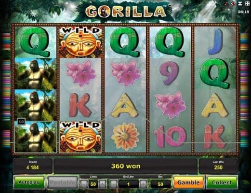
Task: Toggle the red speaker sound effects icon
Action: pyautogui.click(x=233, y=4)
